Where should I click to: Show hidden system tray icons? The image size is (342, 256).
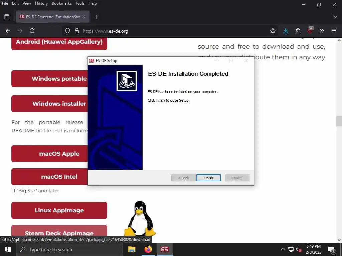(283, 249)
